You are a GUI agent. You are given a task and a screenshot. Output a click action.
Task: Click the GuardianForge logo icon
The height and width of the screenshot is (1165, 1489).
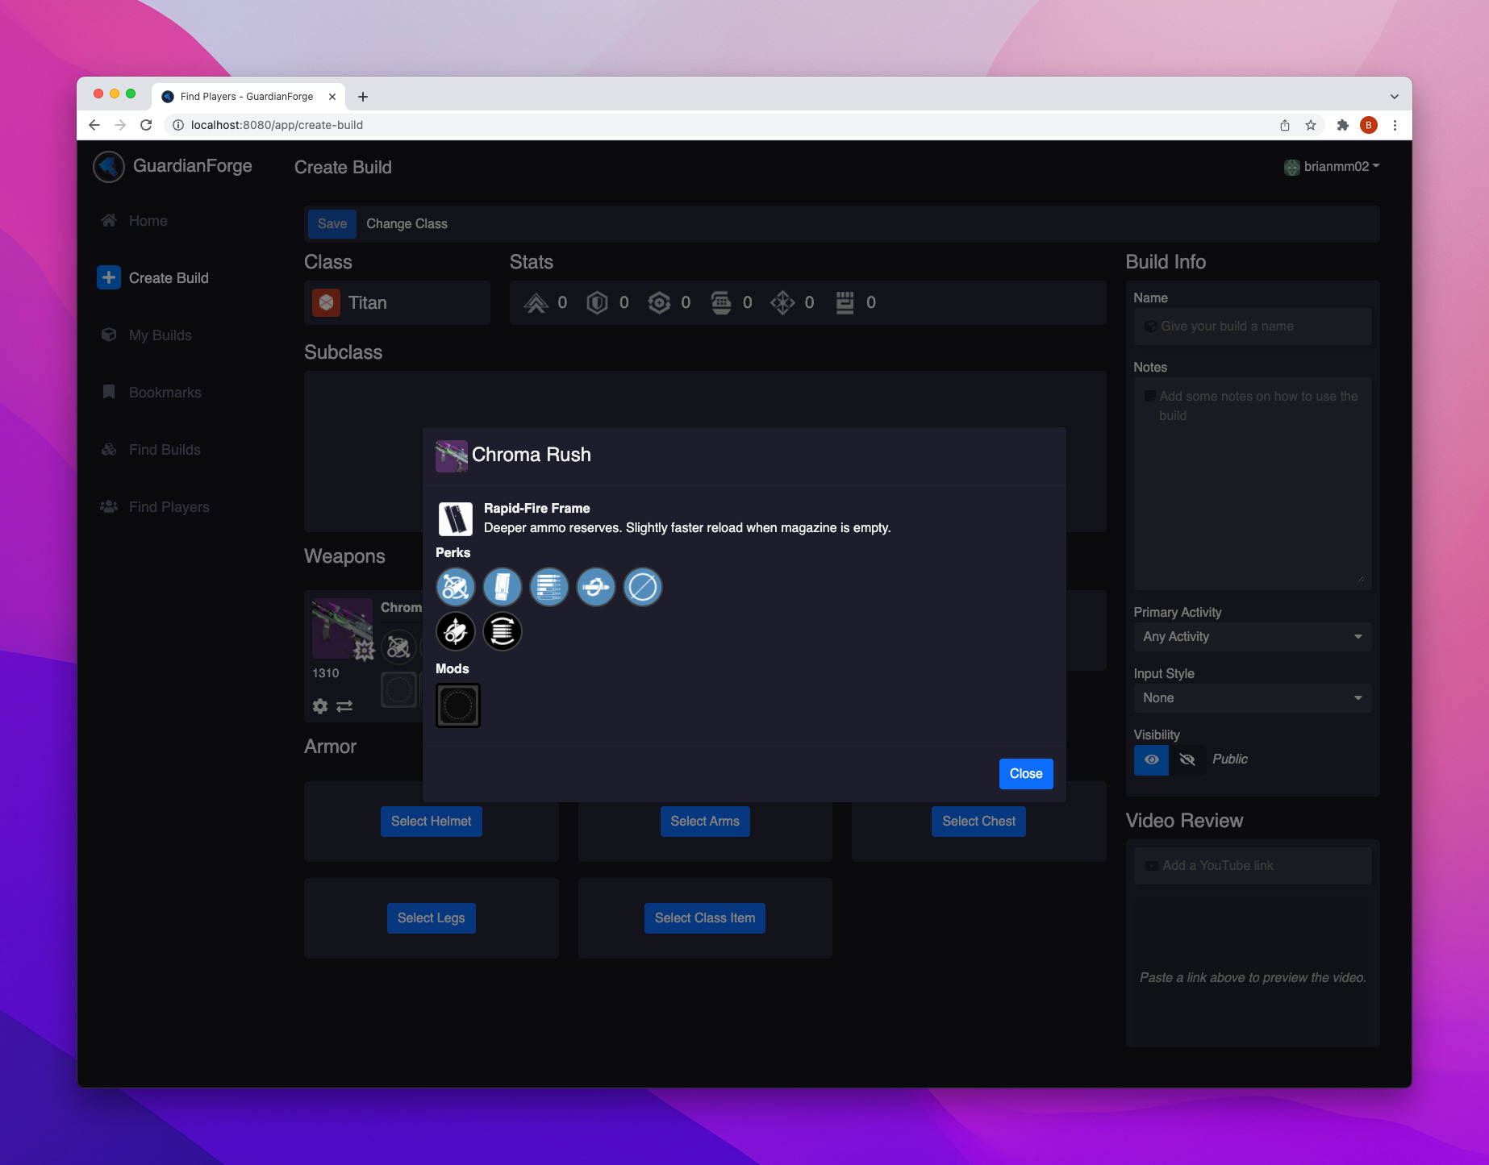pyautogui.click(x=109, y=167)
